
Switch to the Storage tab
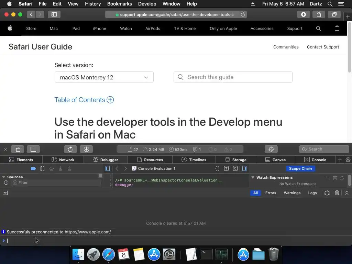(x=236, y=159)
